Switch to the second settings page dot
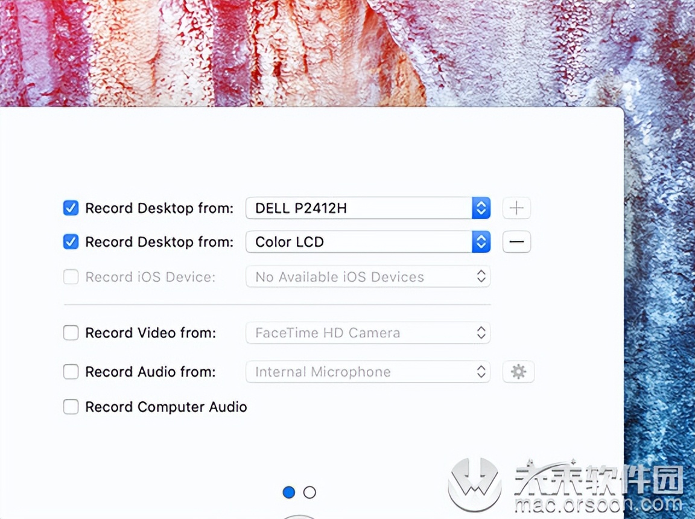 pyautogui.click(x=309, y=492)
